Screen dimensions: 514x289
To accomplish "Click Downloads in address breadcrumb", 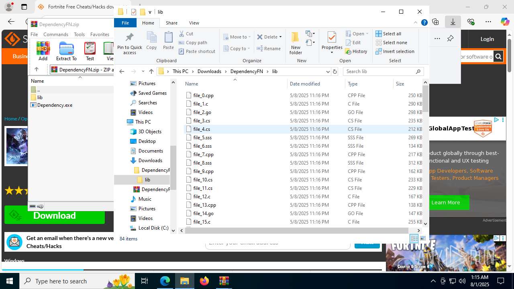I will point(209,71).
